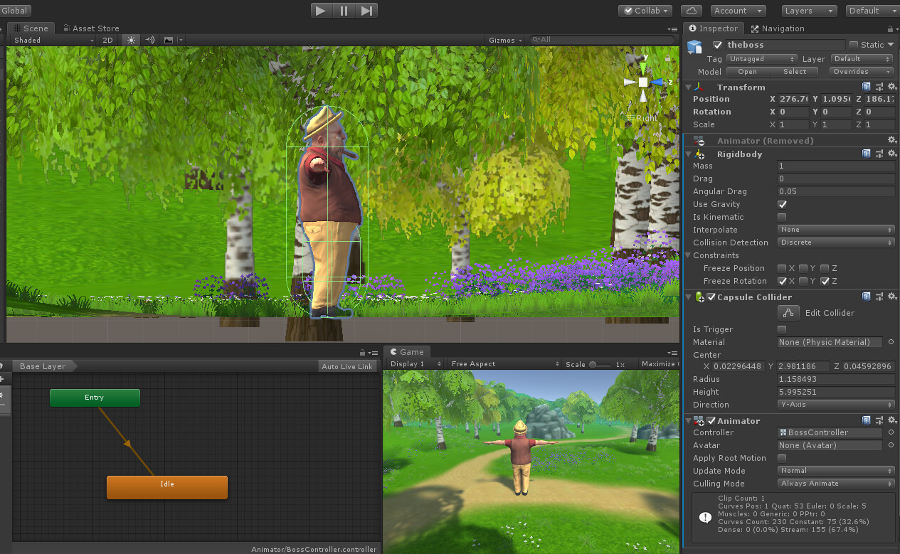The width and height of the screenshot is (900, 554).
Task: Collapse the Transform component section
Action: click(x=689, y=87)
